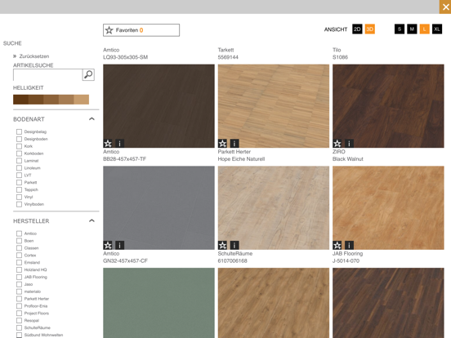Select the second-darkest Helligkeit swatch
This screenshot has height=338, width=451.
point(36,100)
